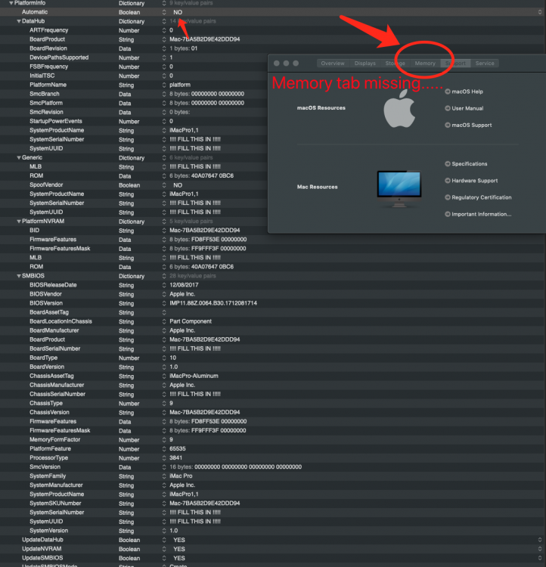Select the SystemSKUNumber key
Image resolution: width=546 pixels, height=567 pixels.
point(55,503)
